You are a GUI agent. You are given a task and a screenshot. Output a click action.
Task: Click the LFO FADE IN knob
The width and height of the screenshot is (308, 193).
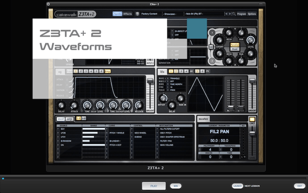[181, 98]
